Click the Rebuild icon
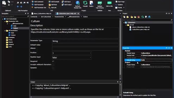The image size is (174, 98). [85, 3]
